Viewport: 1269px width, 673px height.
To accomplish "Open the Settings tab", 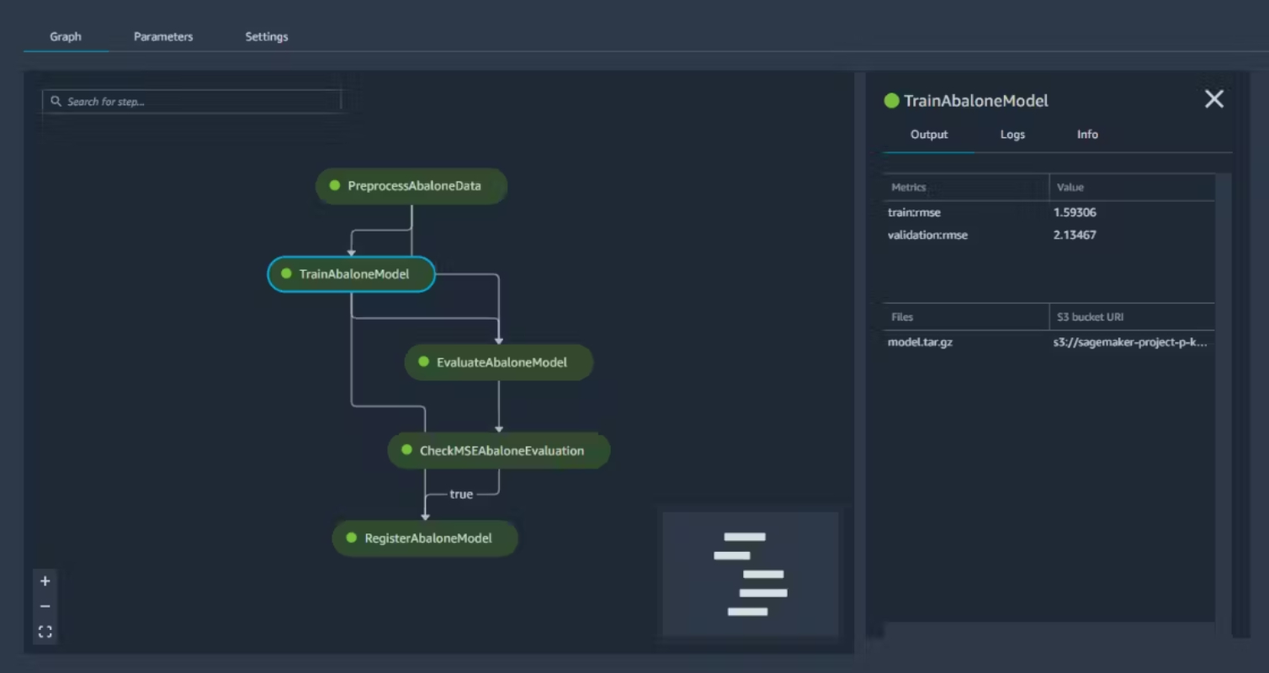I will (267, 37).
